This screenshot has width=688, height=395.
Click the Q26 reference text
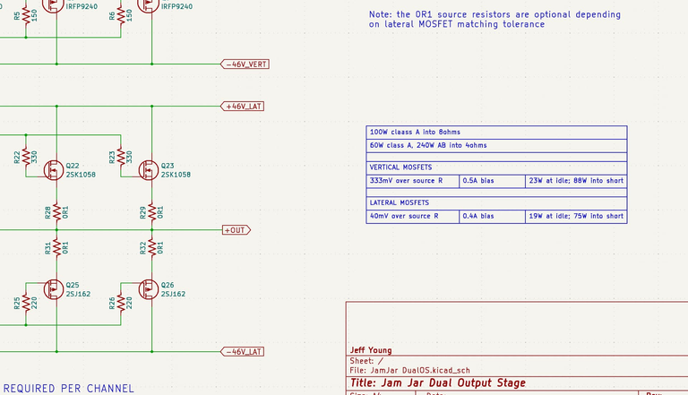pyautogui.click(x=168, y=285)
